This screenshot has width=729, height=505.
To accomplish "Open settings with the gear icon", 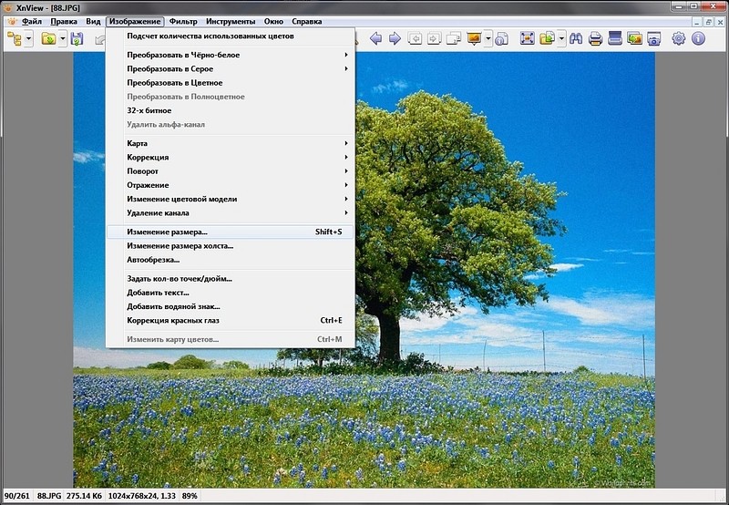I will tap(679, 38).
